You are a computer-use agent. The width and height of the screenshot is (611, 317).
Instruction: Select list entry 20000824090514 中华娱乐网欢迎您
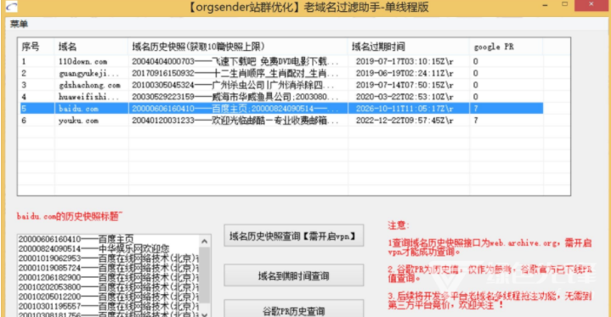[94, 248]
